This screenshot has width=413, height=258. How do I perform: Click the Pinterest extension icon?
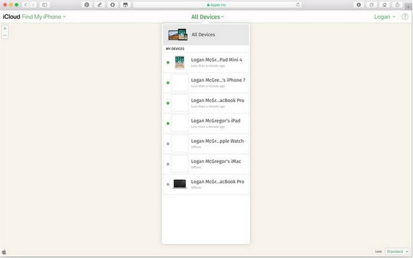tap(86, 4)
